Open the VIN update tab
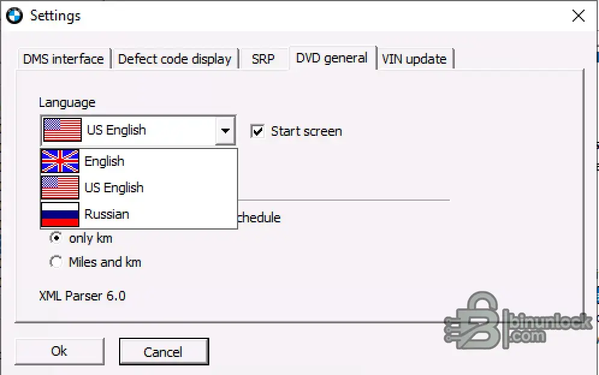Screen dimensions: 599x375 414,59
